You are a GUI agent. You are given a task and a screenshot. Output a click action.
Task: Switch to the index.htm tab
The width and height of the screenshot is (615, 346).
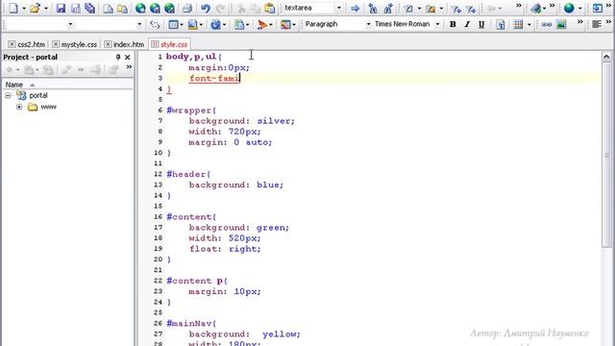coord(129,45)
